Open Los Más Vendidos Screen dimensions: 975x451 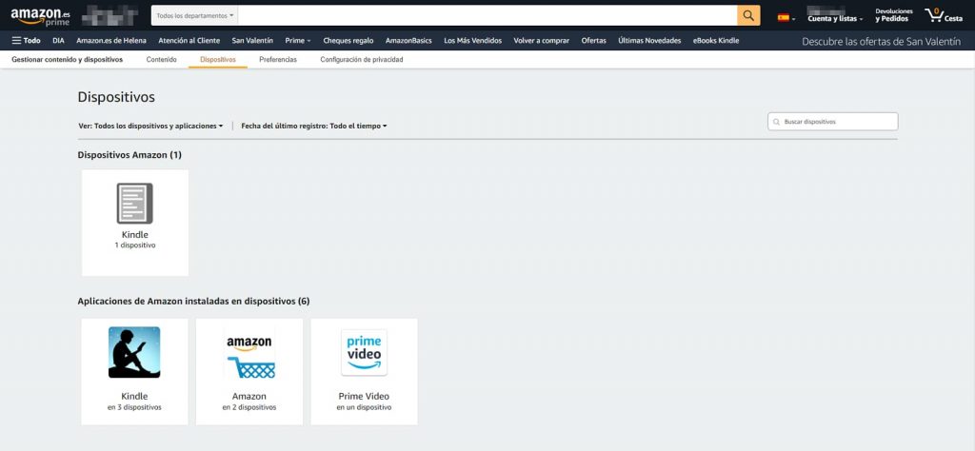pyautogui.click(x=472, y=40)
